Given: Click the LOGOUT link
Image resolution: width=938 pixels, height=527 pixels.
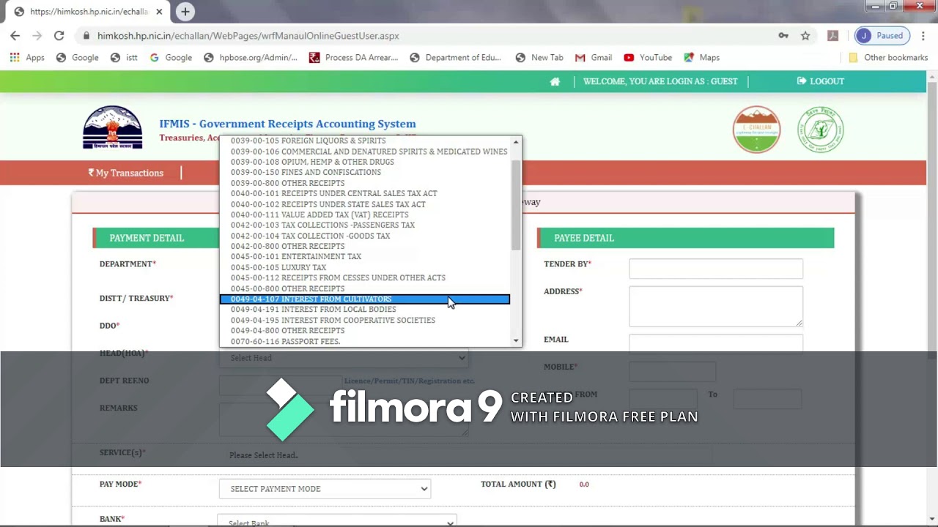Looking at the screenshot, I should [821, 81].
